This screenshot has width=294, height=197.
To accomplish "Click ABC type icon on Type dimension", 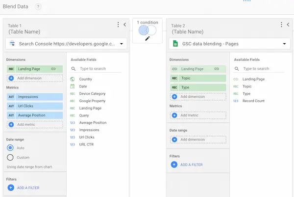I will point(174,87).
